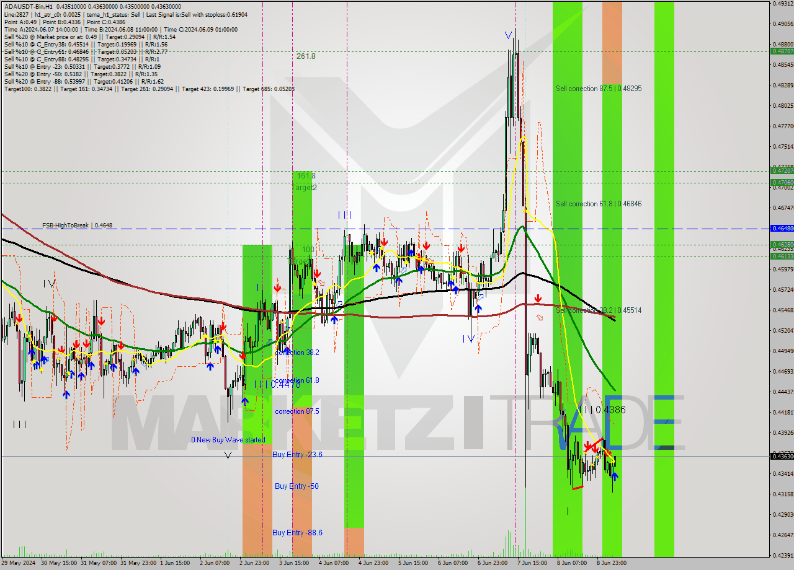The image size is (794, 570).
Task: Click the '0 New Buy Wave started' label
Action: 228,440
